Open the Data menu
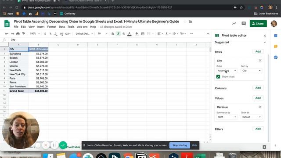 point(62,27)
